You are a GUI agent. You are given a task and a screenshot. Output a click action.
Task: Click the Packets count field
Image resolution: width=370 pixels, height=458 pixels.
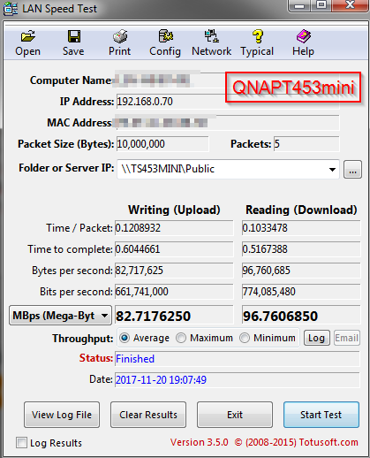coord(306,144)
